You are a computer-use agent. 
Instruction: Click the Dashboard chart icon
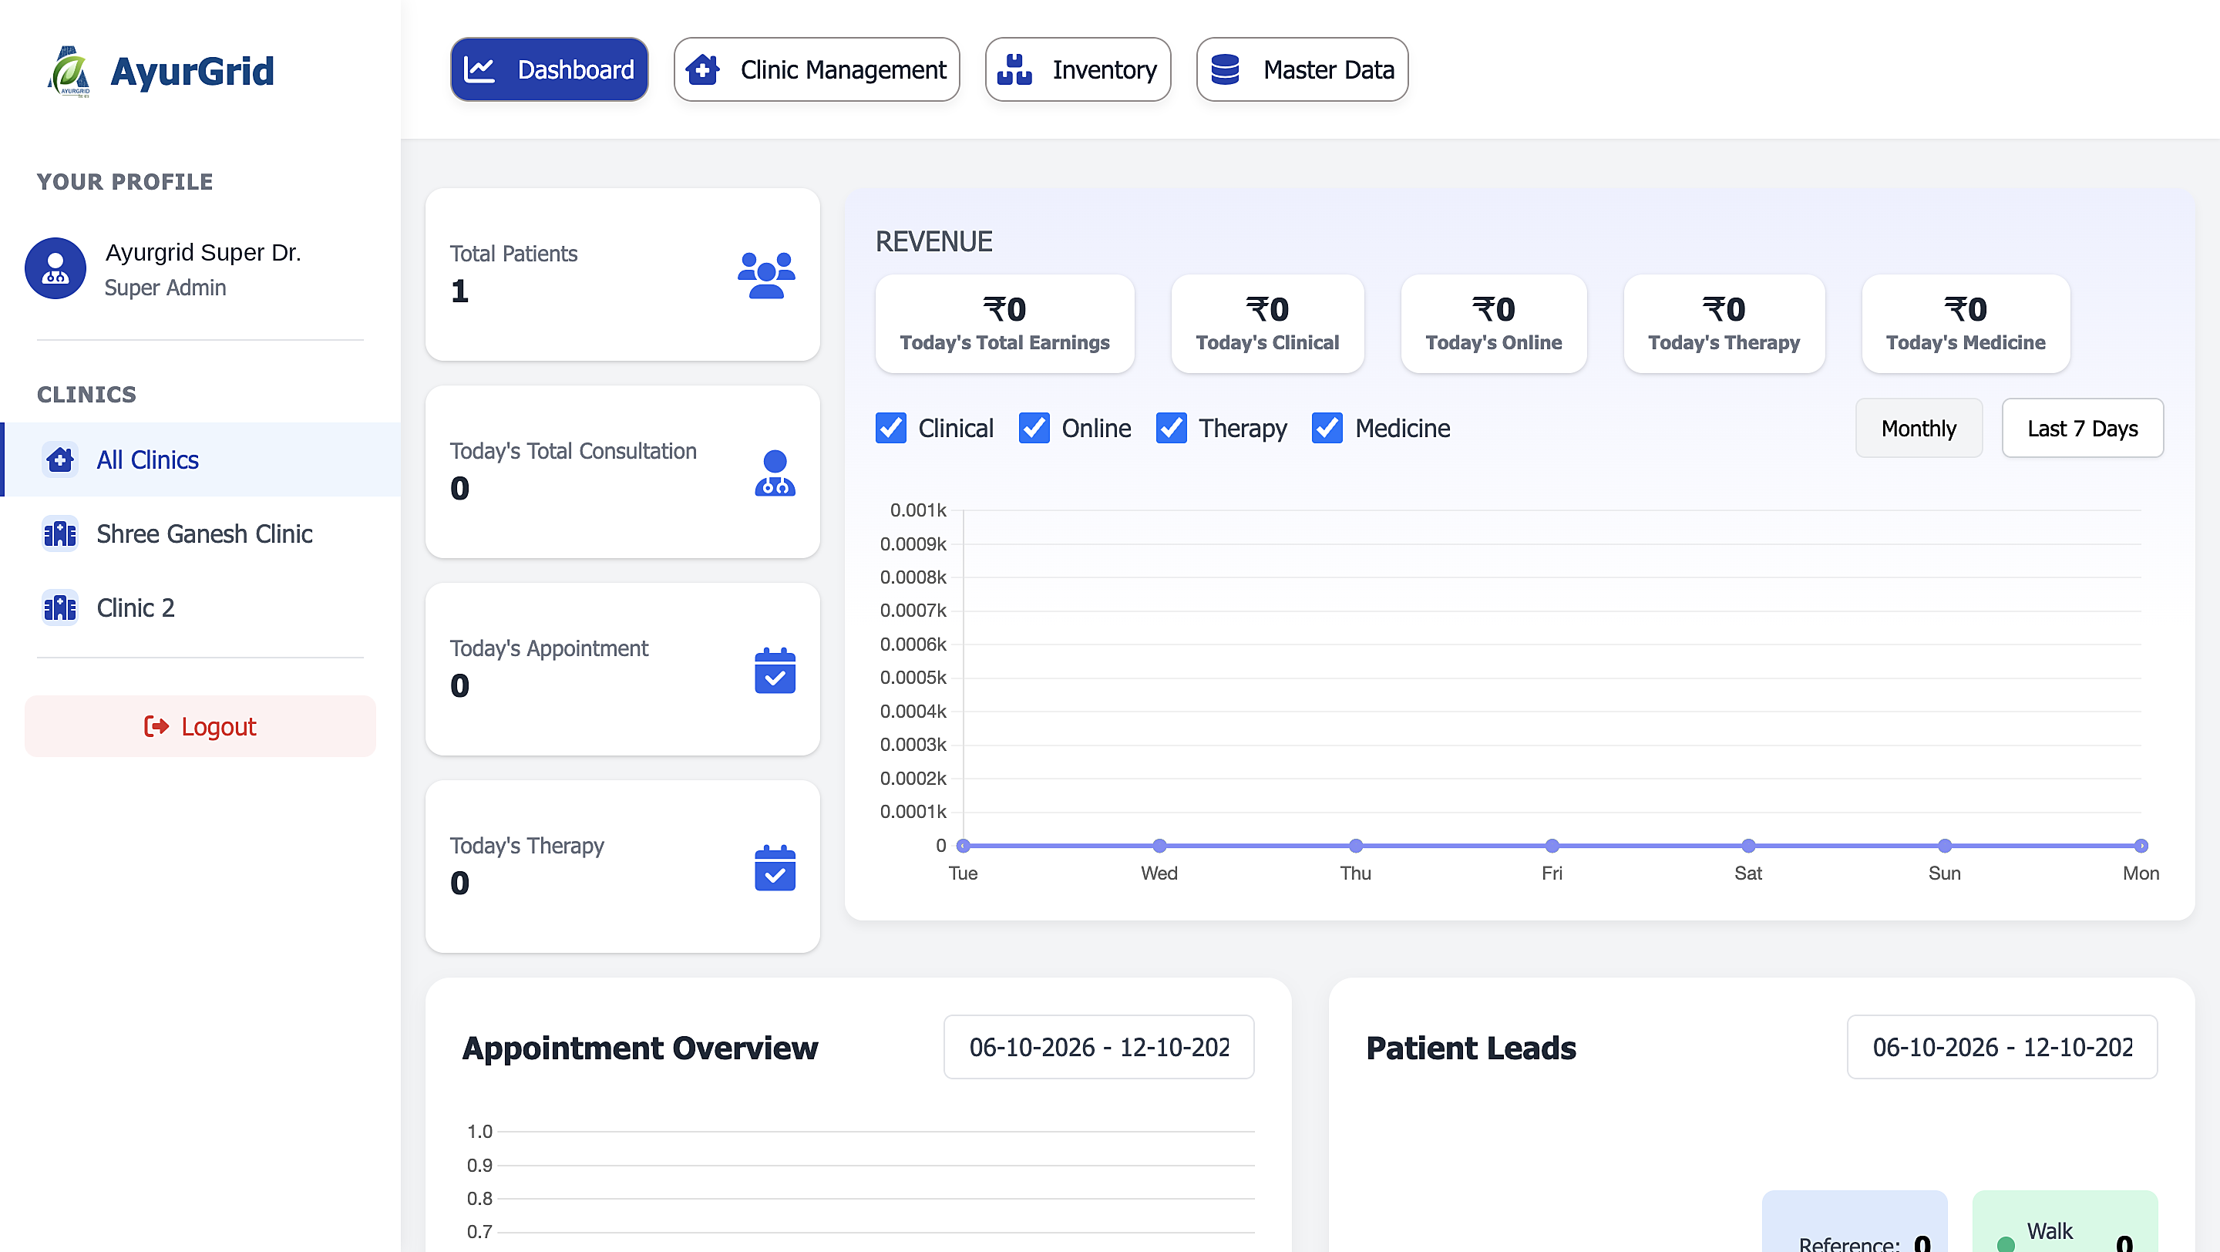(479, 70)
